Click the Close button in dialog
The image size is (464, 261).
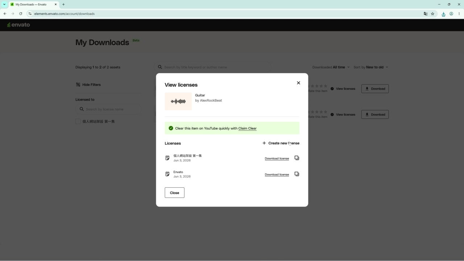pos(174,192)
